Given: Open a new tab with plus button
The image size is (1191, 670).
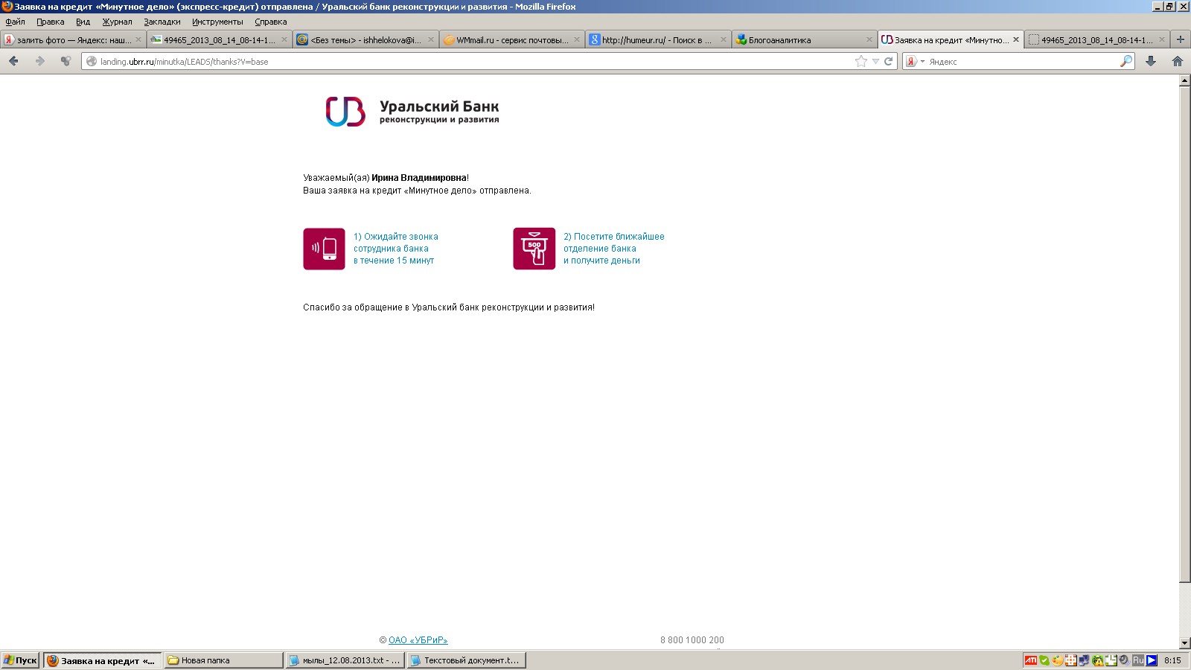Looking at the screenshot, I should tap(1180, 39).
